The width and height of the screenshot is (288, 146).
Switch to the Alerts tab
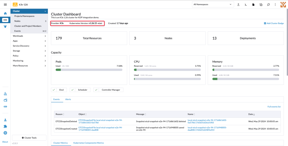pos(68,99)
